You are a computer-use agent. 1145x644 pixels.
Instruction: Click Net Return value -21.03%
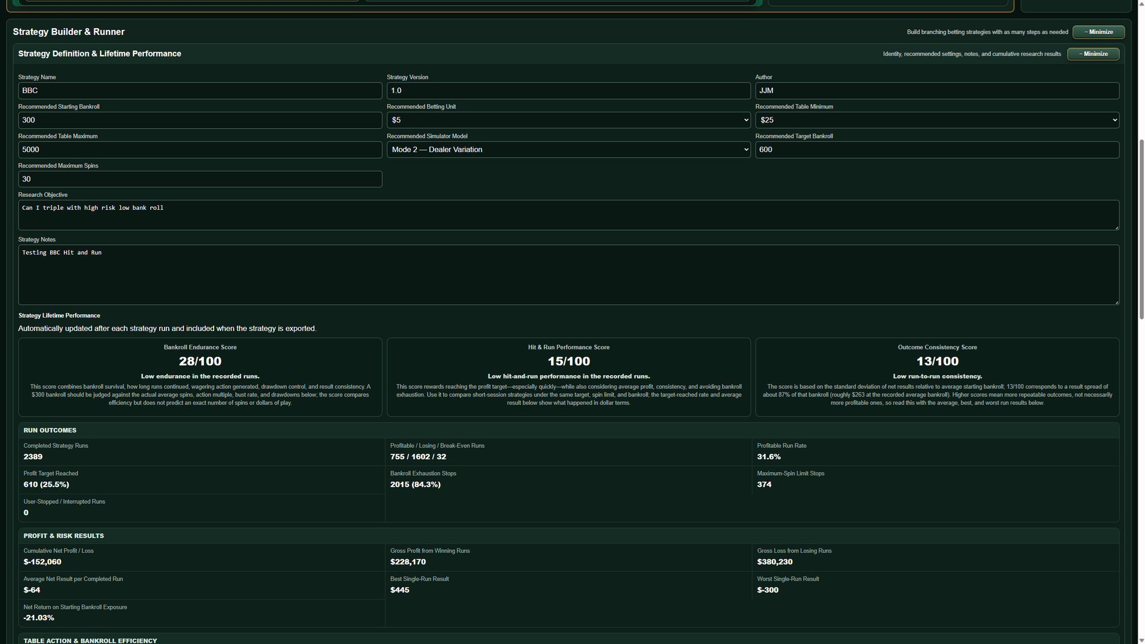tap(39, 618)
